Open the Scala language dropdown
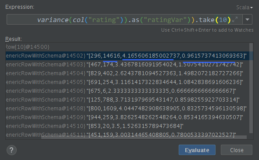 click(245, 7)
